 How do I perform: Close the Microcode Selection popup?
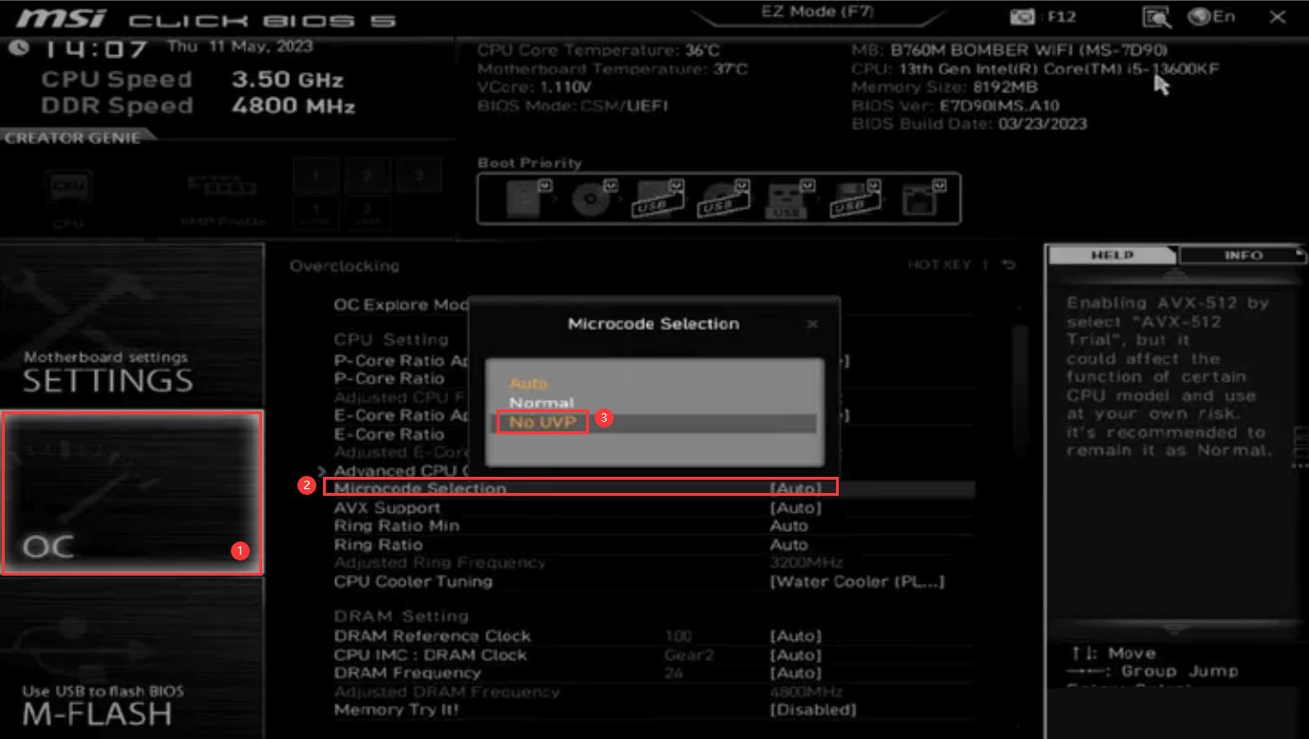click(x=812, y=325)
